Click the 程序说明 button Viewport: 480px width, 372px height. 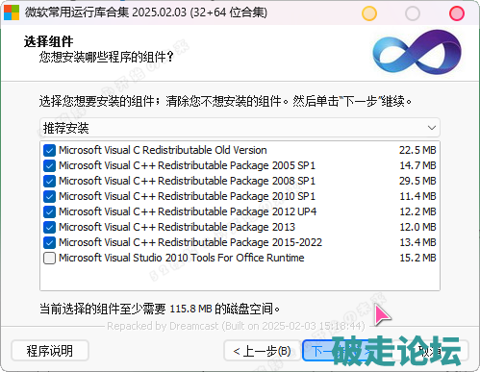50,351
